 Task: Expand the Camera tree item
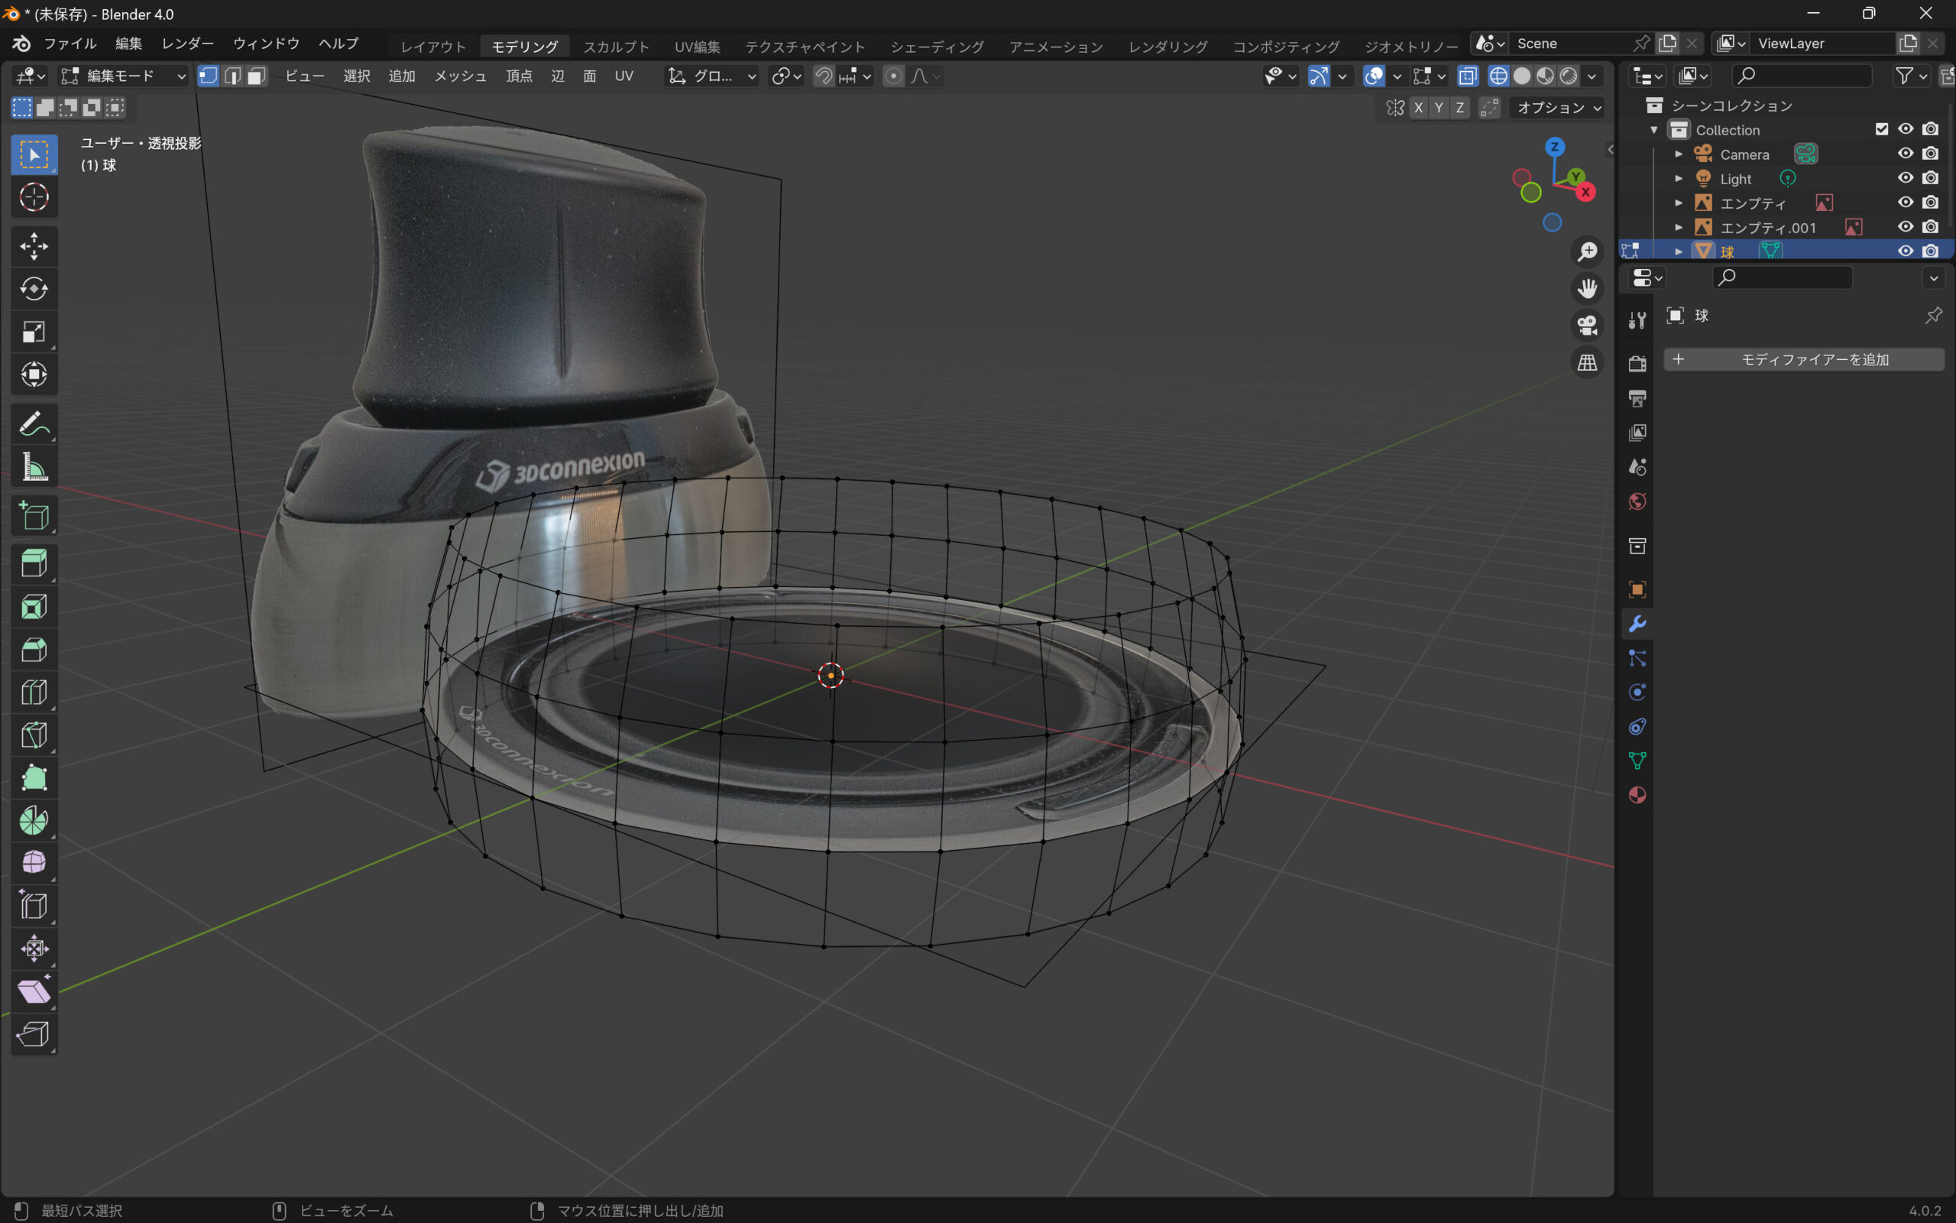click(x=1678, y=154)
